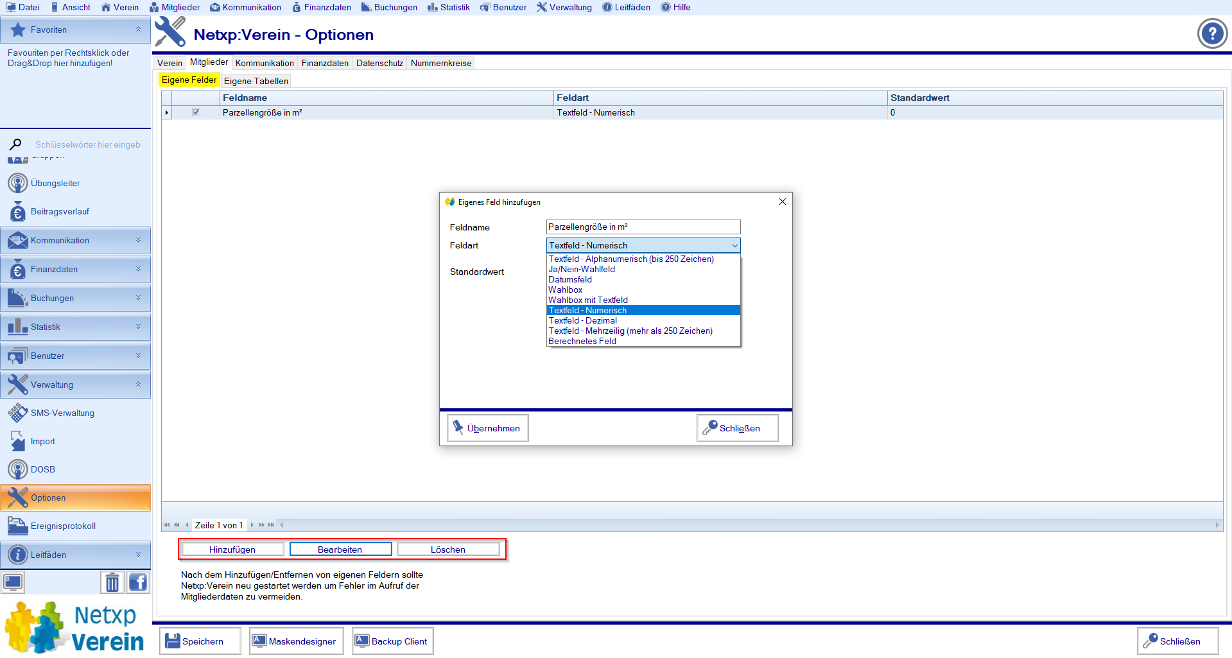This screenshot has width=1232, height=658.
Task: Expand the Finanzdaten sidebar section
Action: pos(75,270)
